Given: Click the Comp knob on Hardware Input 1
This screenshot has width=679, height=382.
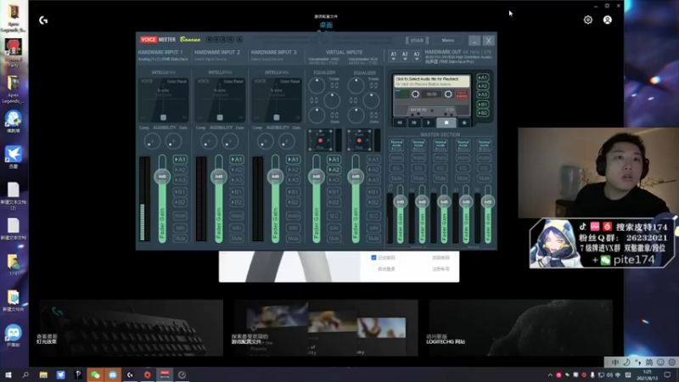Looking at the screenshot, I should click(x=152, y=141).
